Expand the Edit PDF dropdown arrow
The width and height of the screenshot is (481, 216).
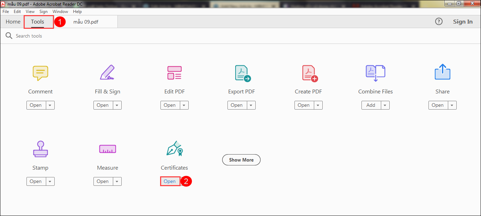point(184,105)
